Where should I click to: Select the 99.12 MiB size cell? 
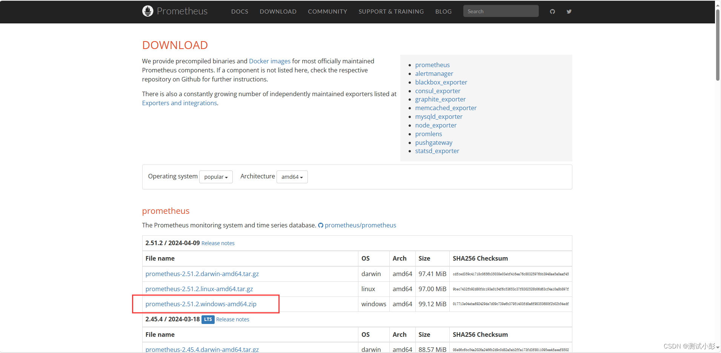click(x=432, y=304)
